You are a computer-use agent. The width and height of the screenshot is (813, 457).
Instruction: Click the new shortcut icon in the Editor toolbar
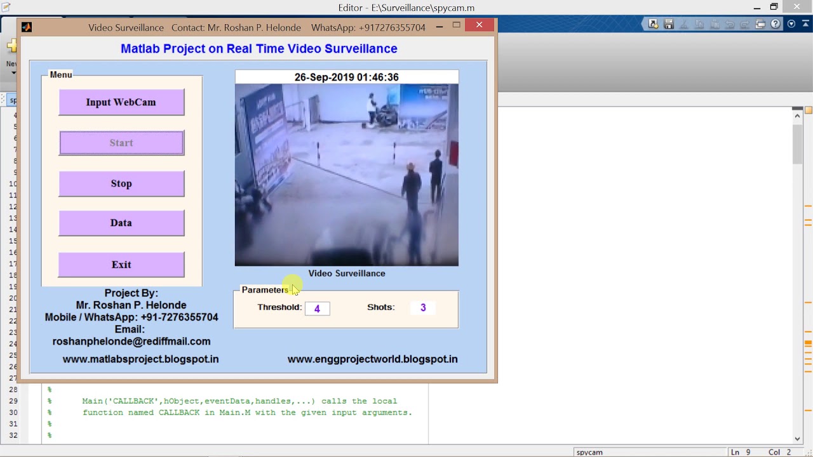[x=653, y=24]
